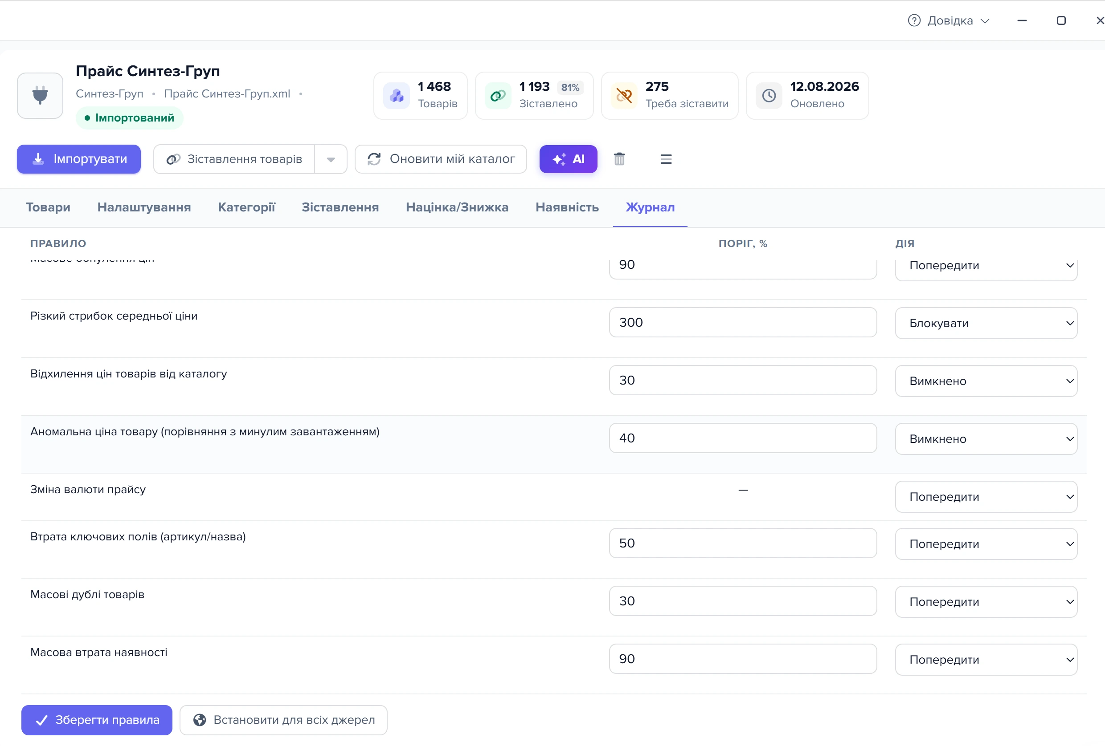The image size is (1105, 746).
Task: Open action dropdown for Зміна валюти прайсу
Action: click(986, 497)
